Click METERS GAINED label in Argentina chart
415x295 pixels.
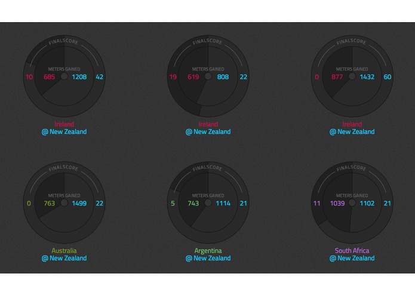[208, 195]
